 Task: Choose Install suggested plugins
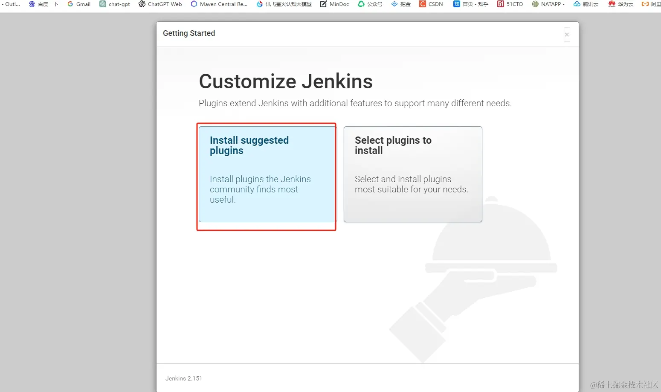[267, 174]
